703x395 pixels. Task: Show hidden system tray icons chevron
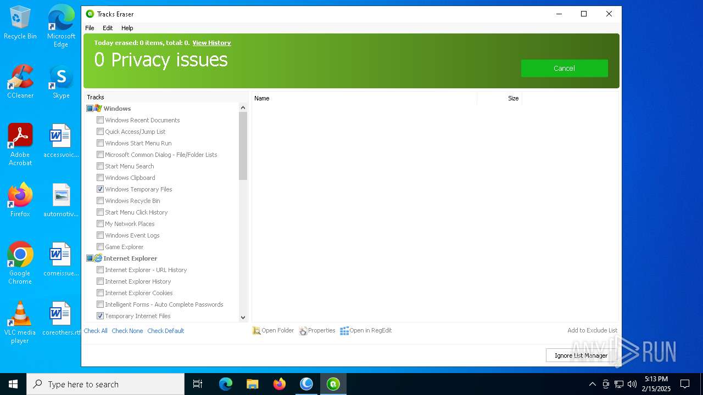592,384
